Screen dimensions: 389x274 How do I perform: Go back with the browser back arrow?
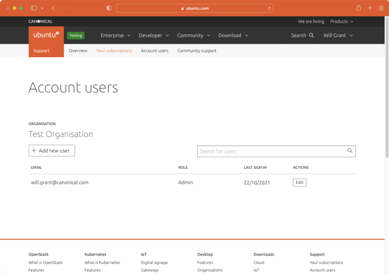coord(53,8)
